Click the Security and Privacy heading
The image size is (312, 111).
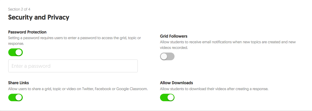[39, 18]
